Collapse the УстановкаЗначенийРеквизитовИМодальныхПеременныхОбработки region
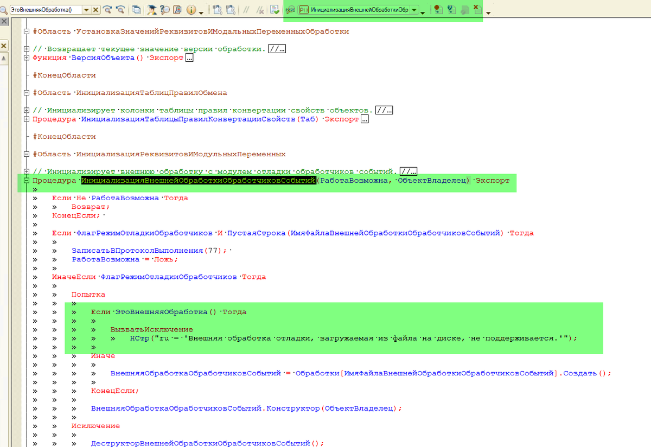 pos(26,31)
